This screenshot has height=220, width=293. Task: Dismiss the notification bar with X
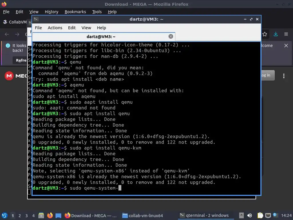pyautogui.click(x=286, y=46)
